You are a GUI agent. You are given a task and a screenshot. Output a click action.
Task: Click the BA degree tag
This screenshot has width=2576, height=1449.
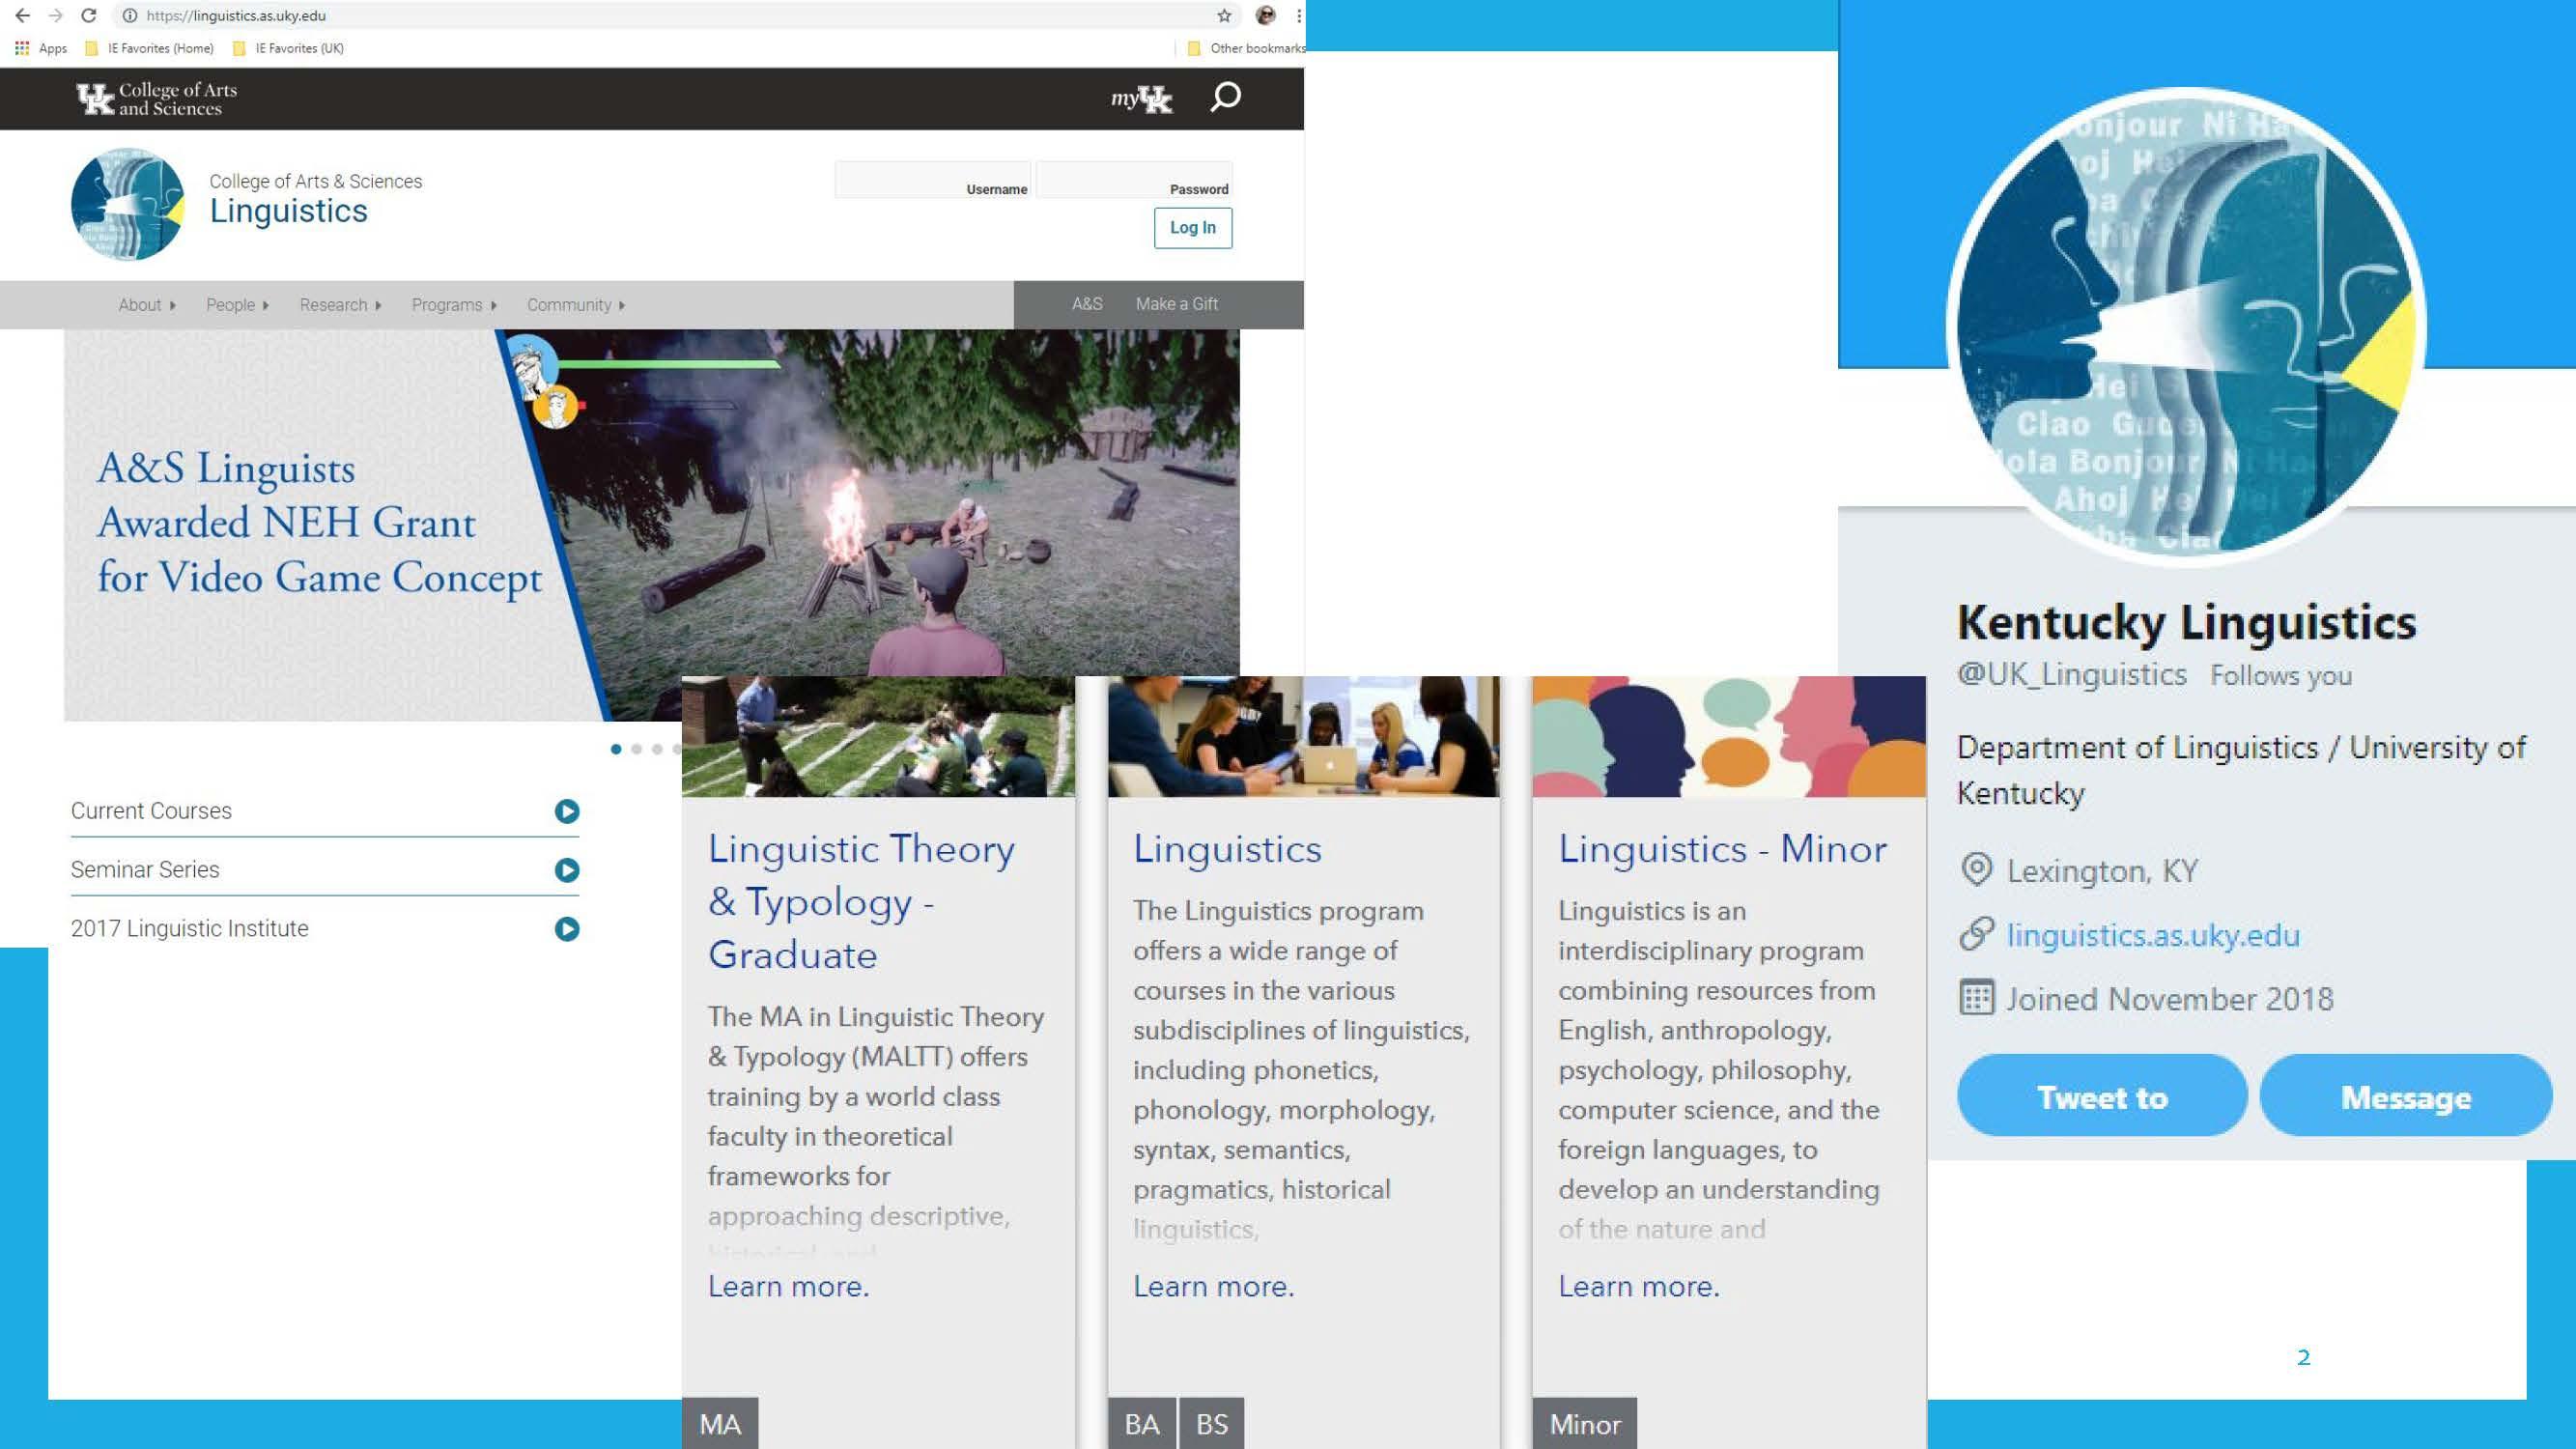1141,1423
